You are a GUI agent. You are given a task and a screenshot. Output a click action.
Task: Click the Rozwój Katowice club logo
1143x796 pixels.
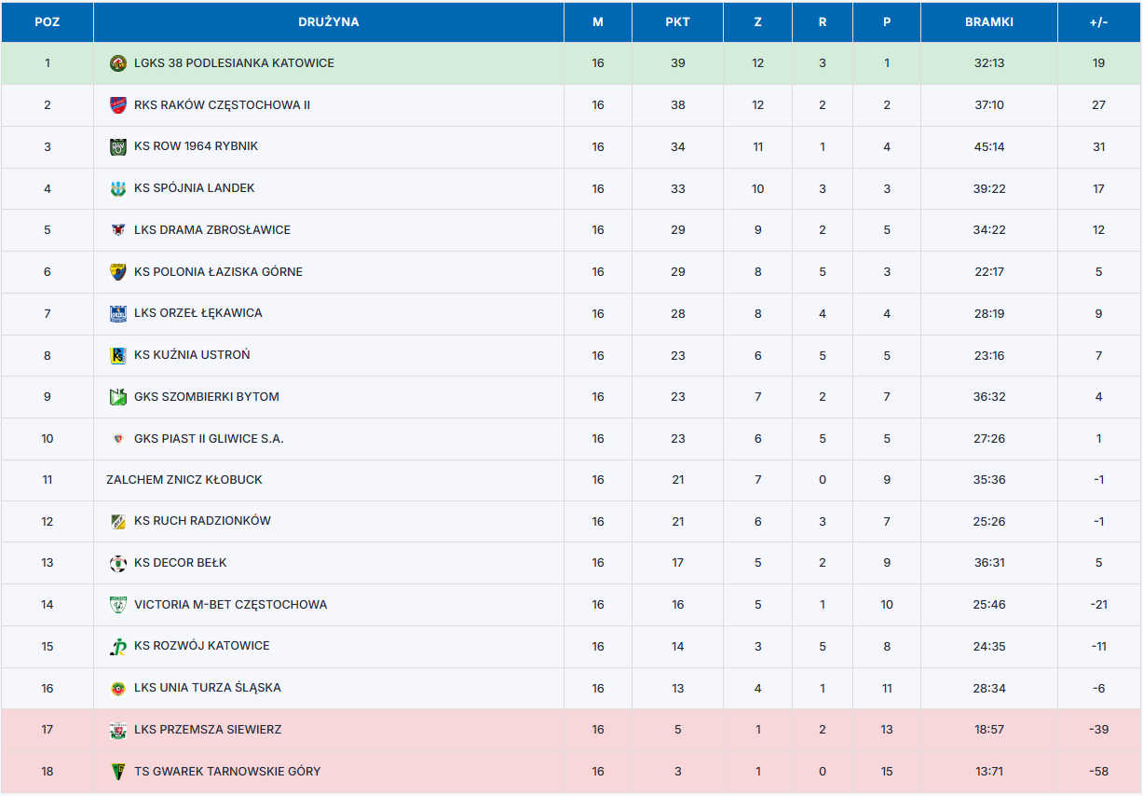(x=117, y=647)
